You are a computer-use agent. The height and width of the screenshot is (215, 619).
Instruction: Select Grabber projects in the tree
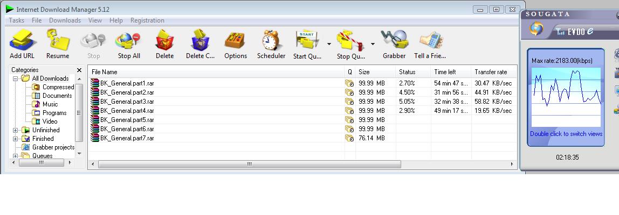[x=53, y=147]
